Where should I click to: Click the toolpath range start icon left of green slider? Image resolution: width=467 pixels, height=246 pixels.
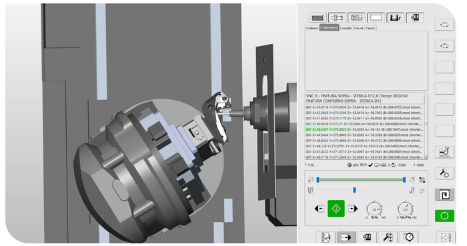311,180
